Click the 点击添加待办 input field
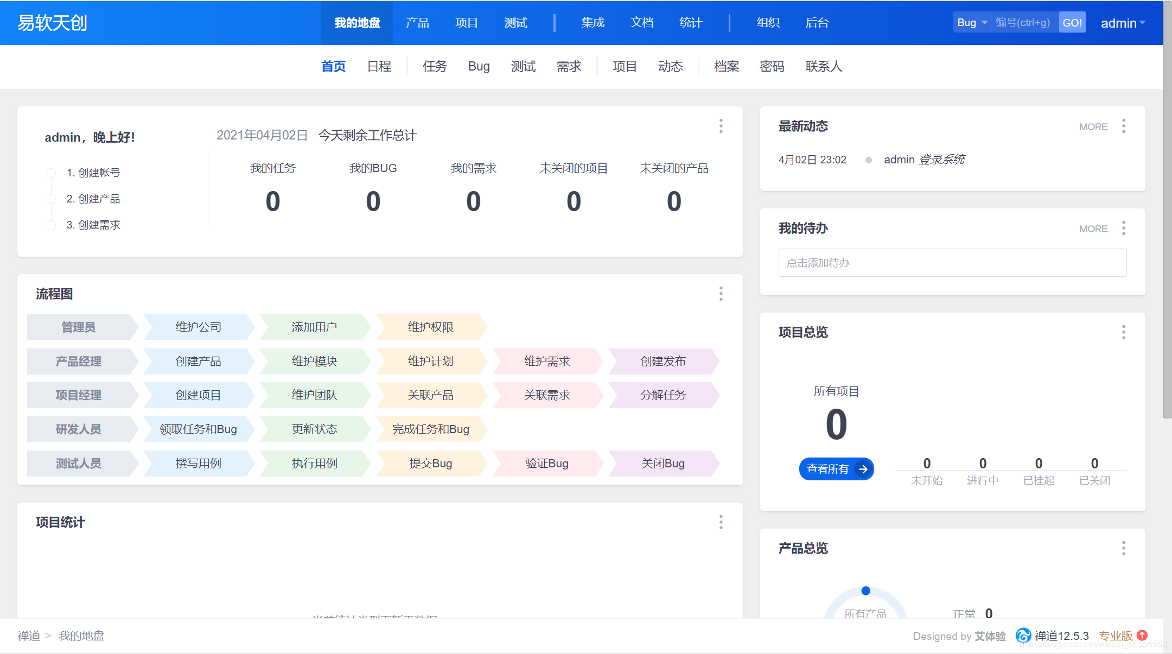The height and width of the screenshot is (654, 1172). (x=952, y=263)
